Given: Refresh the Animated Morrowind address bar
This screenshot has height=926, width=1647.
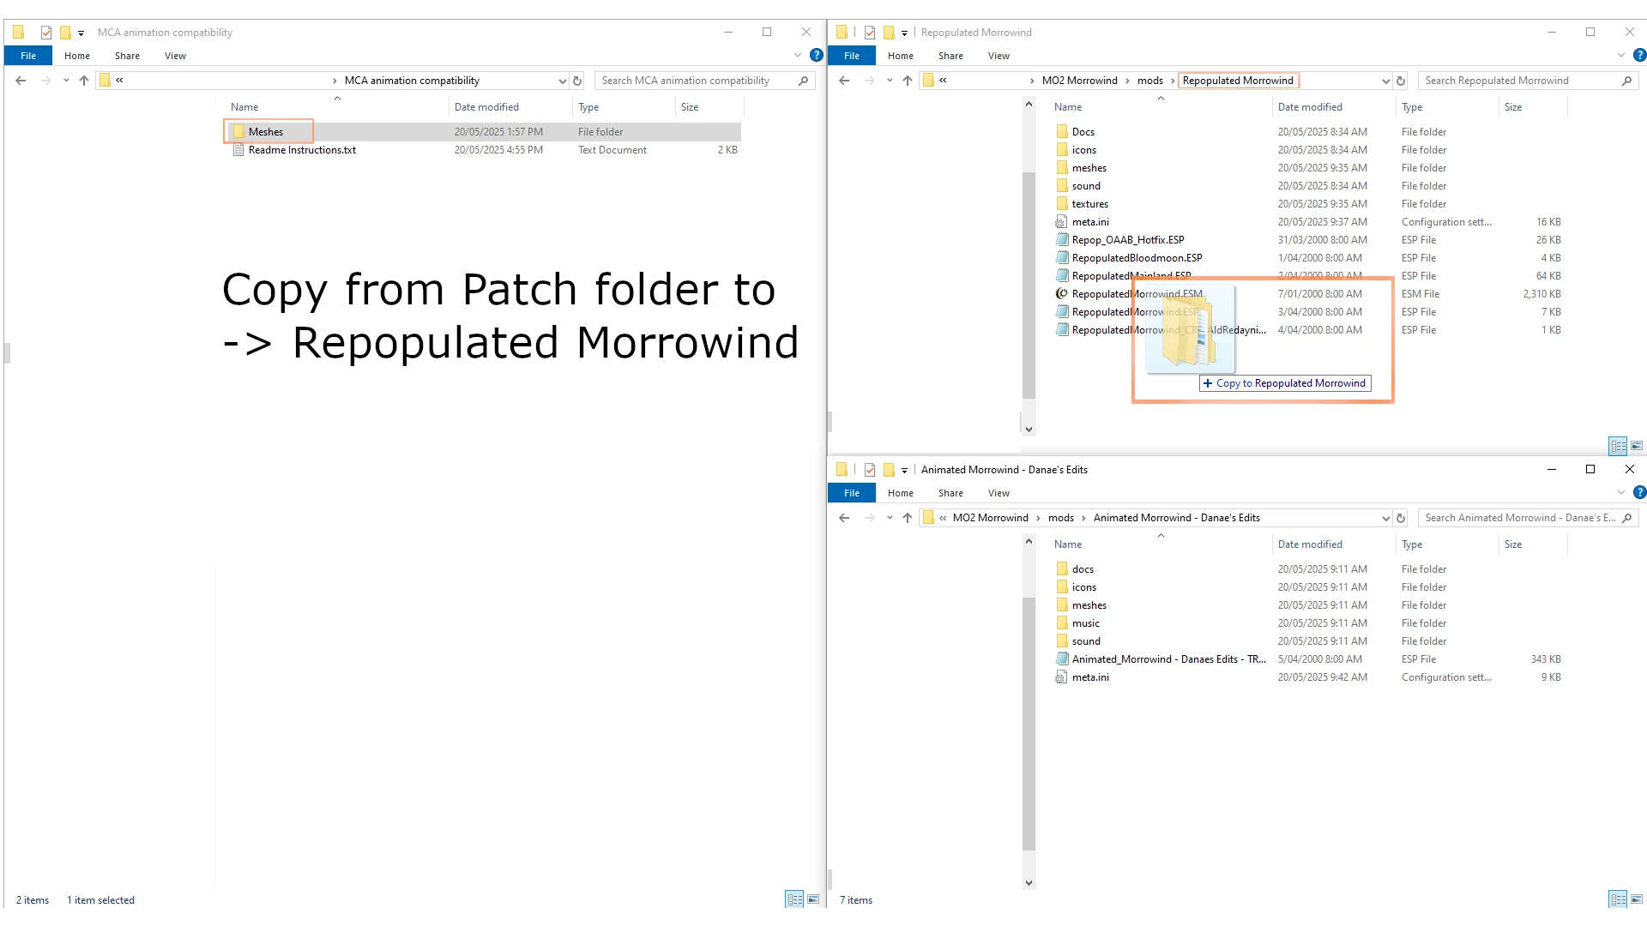Looking at the screenshot, I should (1401, 518).
